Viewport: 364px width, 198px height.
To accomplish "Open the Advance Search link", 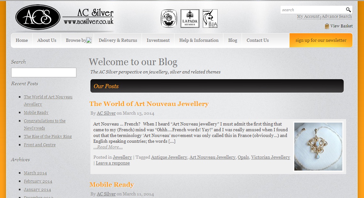I will tap(337, 17).
